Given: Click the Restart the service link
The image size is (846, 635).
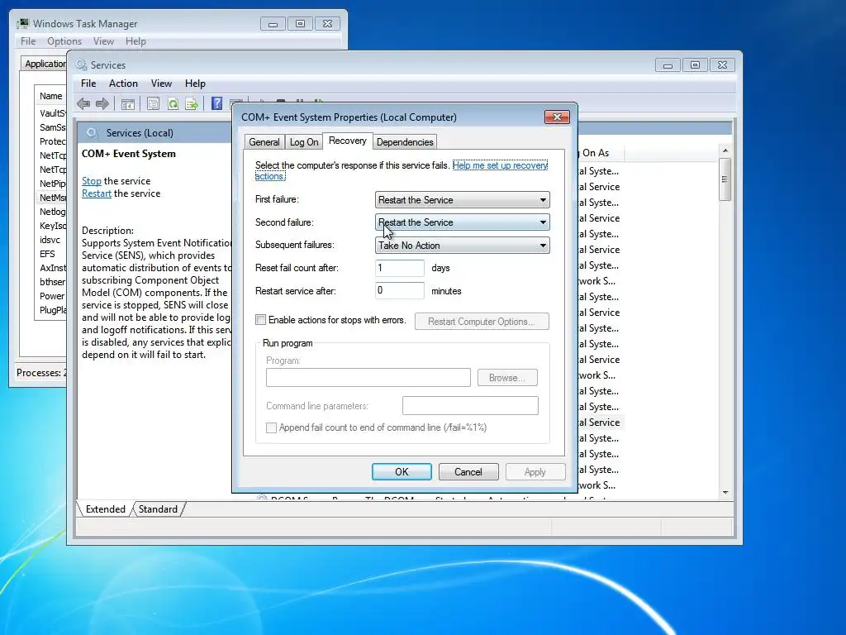Looking at the screenshot, I should (97, 193).
